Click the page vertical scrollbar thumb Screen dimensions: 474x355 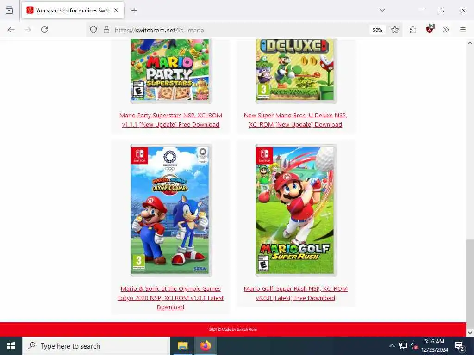click(x=470, y=284)
